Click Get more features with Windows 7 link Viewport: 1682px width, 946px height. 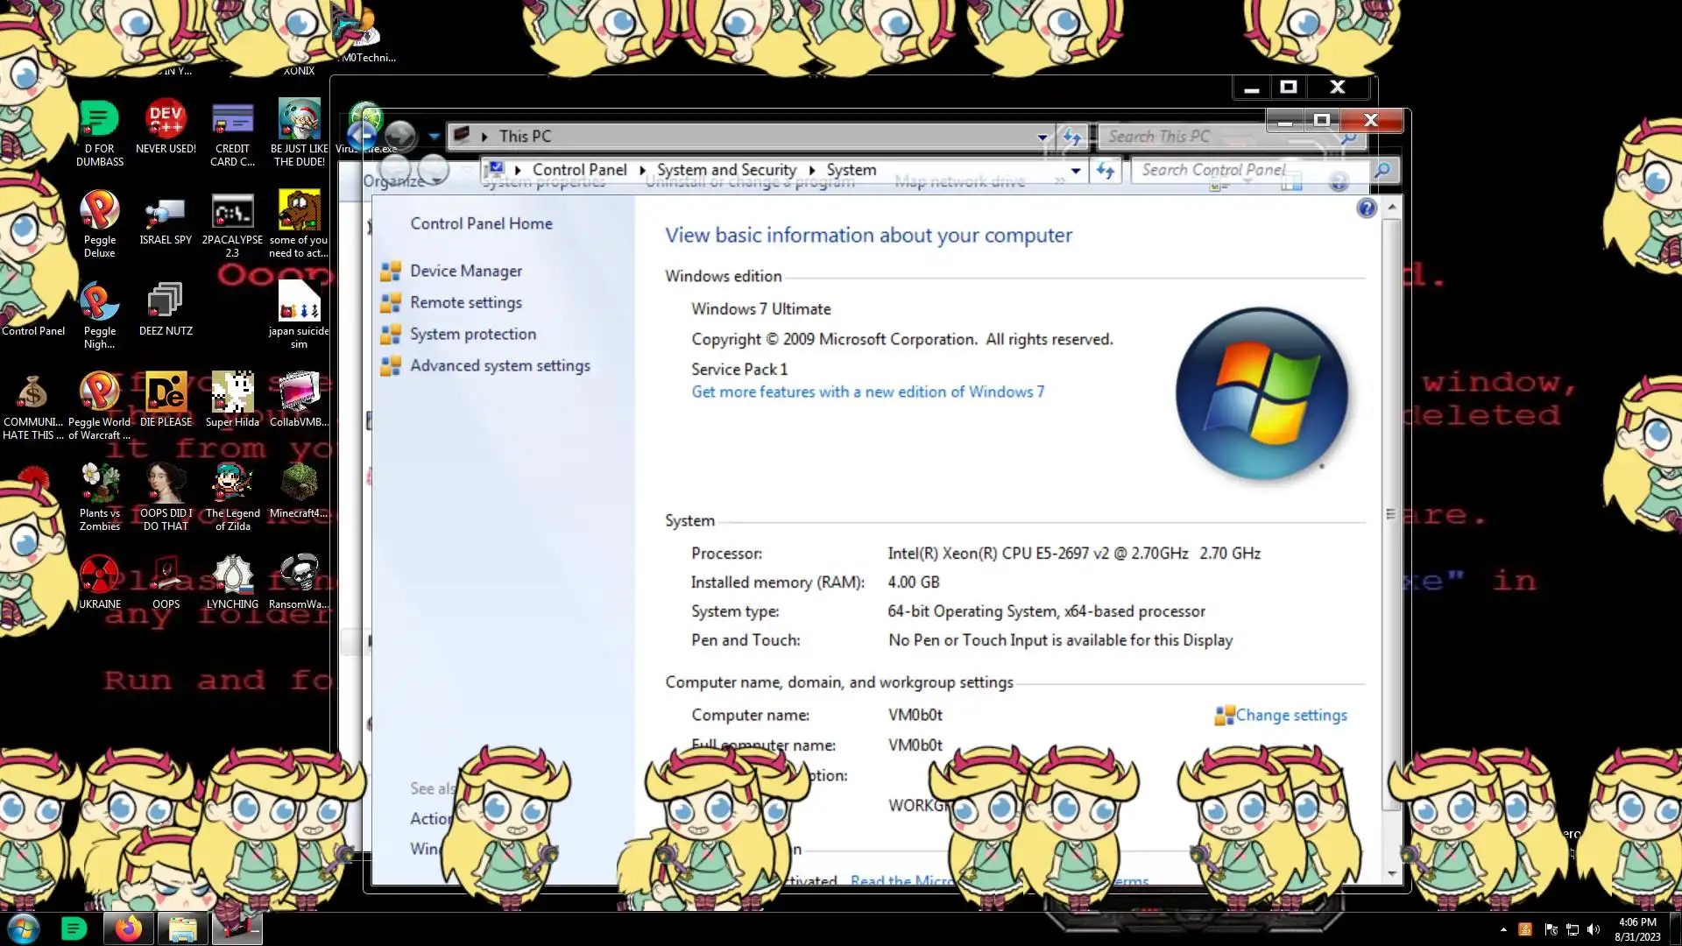coord(867,392)
